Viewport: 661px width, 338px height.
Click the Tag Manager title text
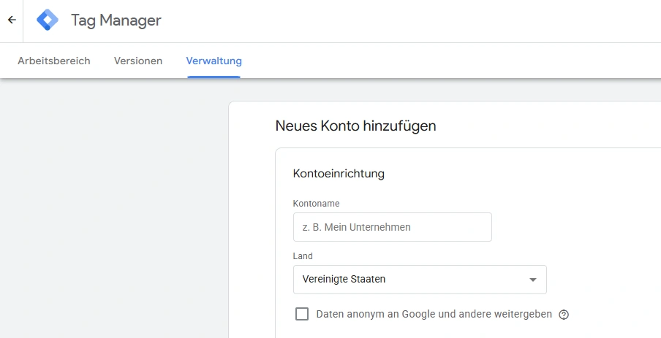[x=116, y=20]
